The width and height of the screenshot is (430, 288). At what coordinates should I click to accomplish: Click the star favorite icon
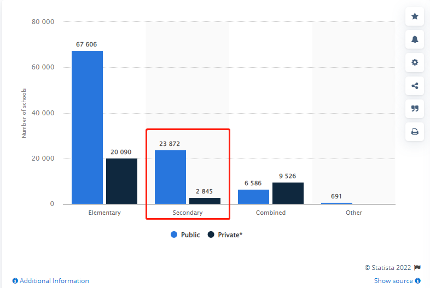[415, 16]
